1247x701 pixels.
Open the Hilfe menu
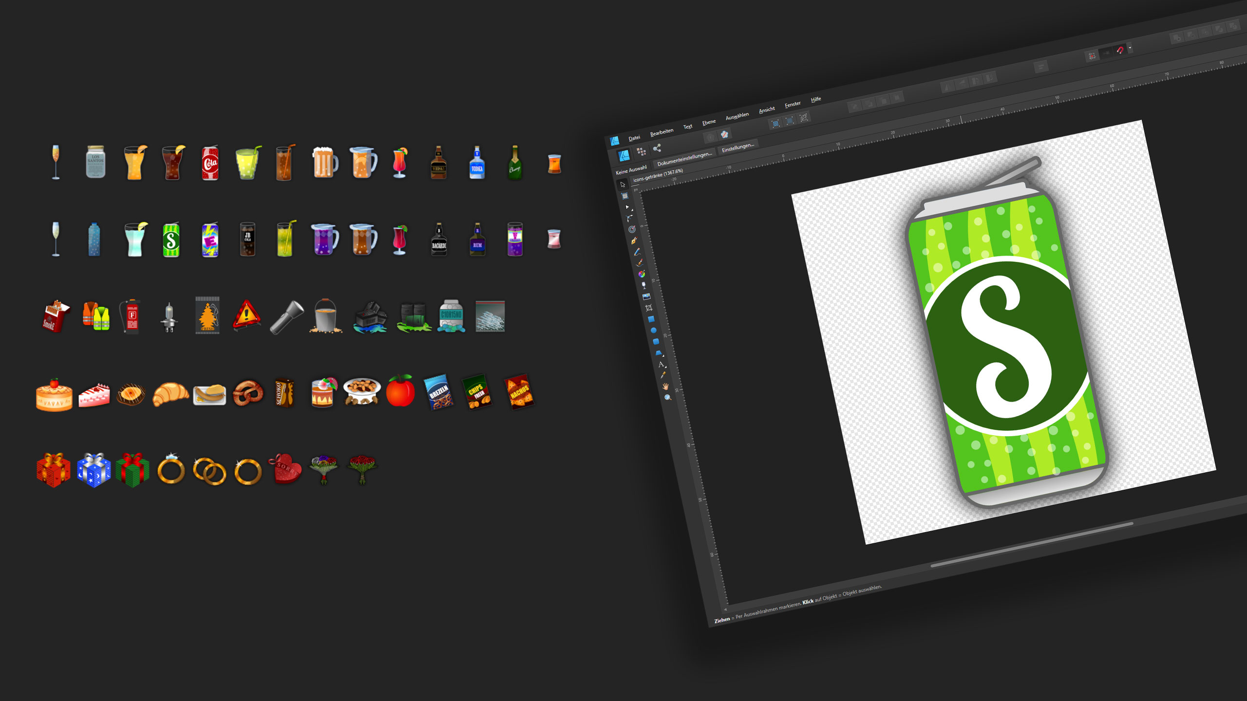click(x=816, y=99)
